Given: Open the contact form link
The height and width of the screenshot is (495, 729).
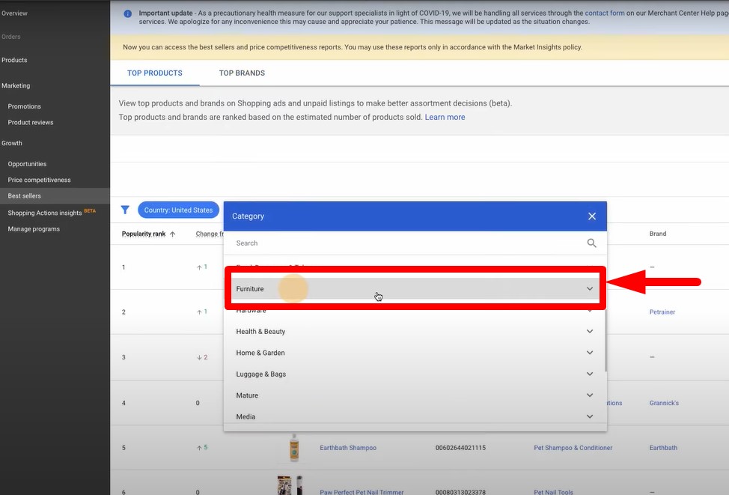Looking at the screenshot, I should pos(605,13).
